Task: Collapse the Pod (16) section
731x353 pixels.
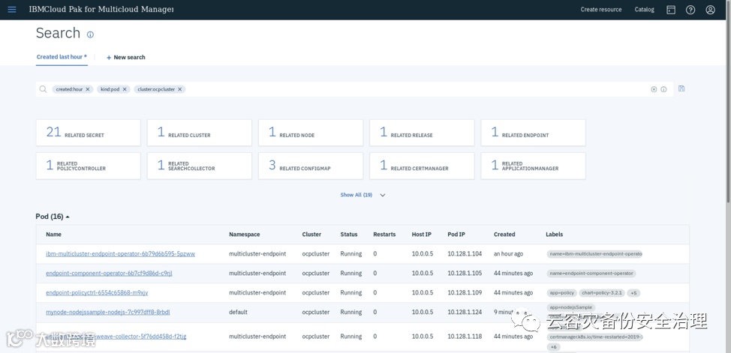Action: point(53,217)
